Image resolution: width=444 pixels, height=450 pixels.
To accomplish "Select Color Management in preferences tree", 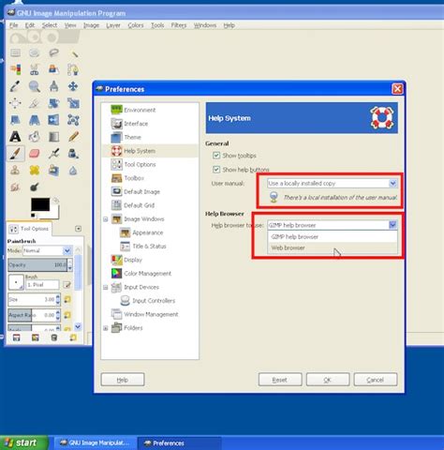I will (141, 274).
